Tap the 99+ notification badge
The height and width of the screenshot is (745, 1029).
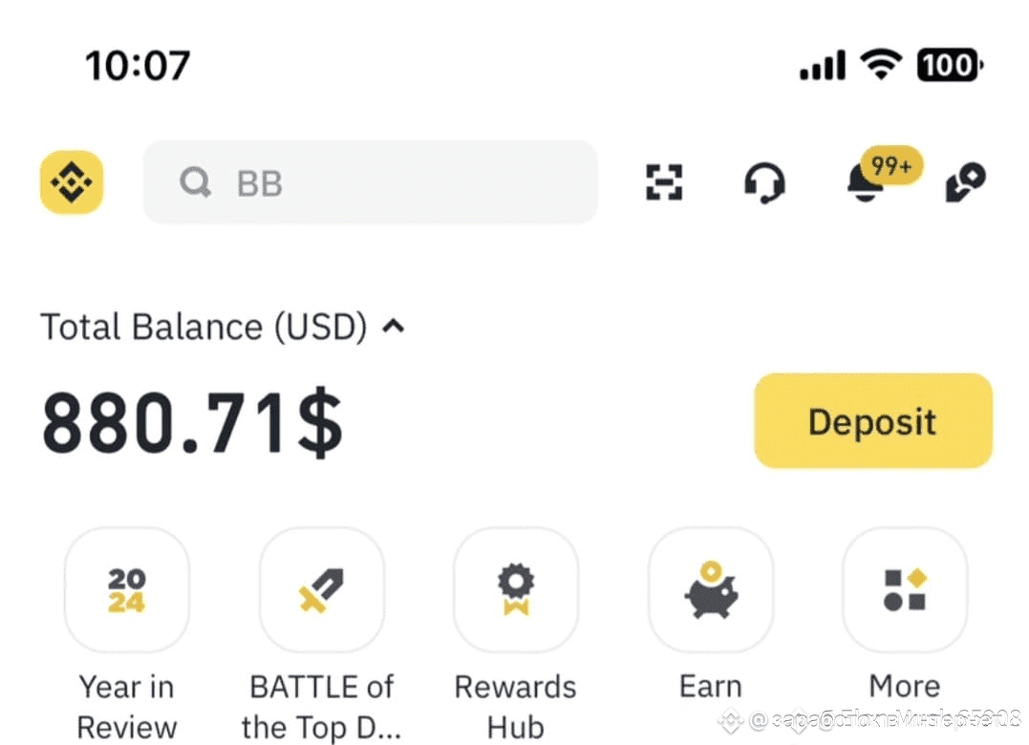pyautogui.click(x=891, y=166)
